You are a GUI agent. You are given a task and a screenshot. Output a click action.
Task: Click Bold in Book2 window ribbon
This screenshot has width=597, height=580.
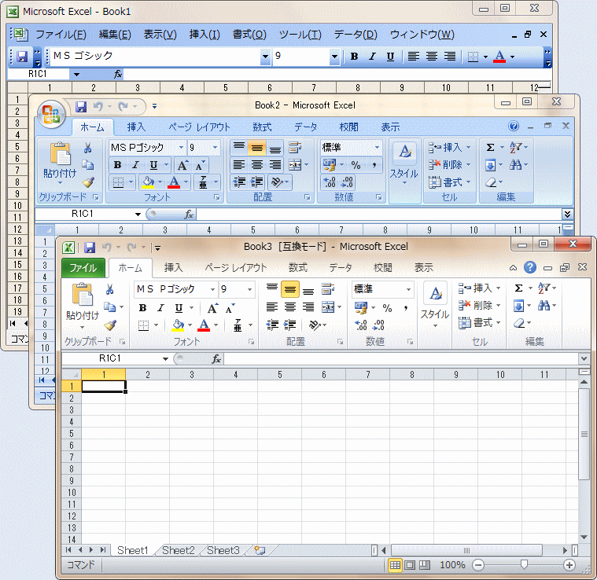(118, 165)
